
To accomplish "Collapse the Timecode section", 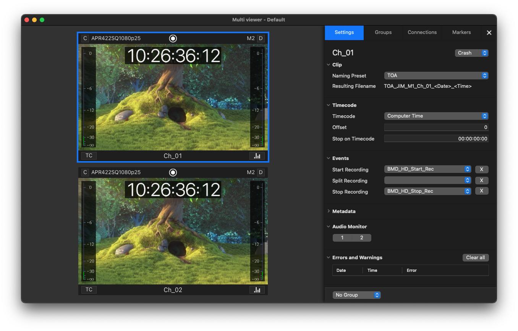I will 329,105.
